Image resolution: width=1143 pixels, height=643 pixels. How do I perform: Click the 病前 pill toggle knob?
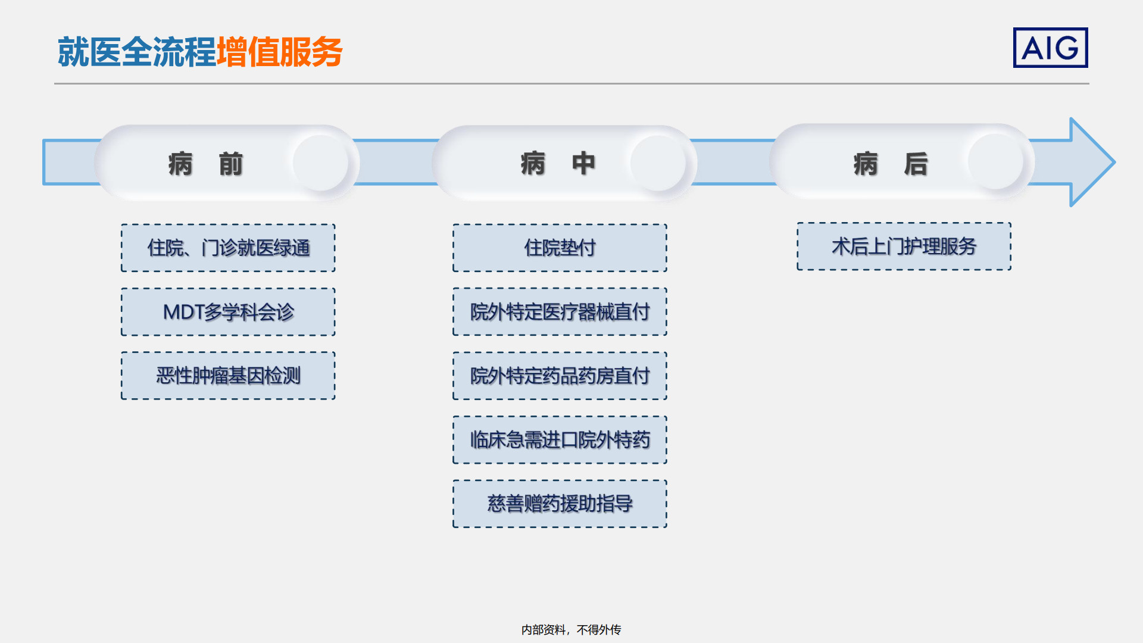tap(320, 163)
